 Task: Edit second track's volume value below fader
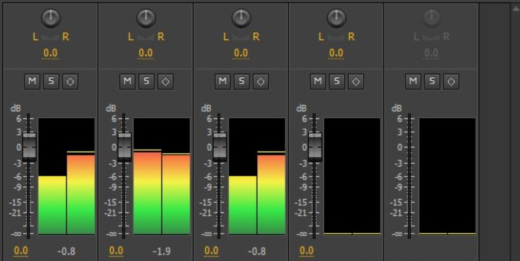(116, 251)
